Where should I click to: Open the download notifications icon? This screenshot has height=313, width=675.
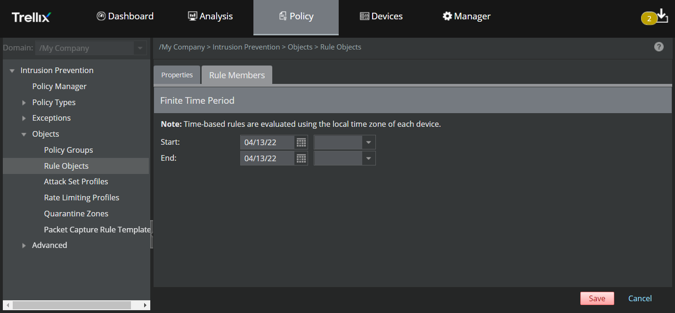point(662,16)
